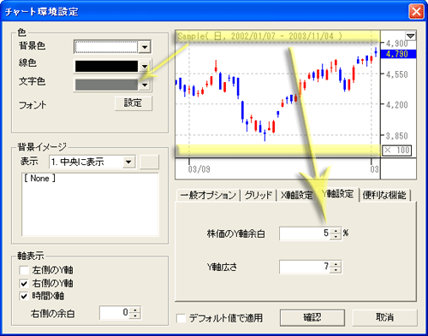Click the gray 文字色 color swatch
This screenshot has height=336, width=428.
106,85
